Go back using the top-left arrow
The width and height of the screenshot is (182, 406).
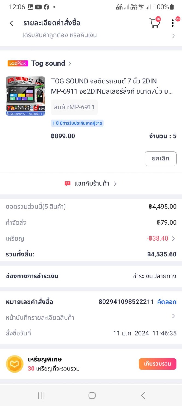[11, 23]
